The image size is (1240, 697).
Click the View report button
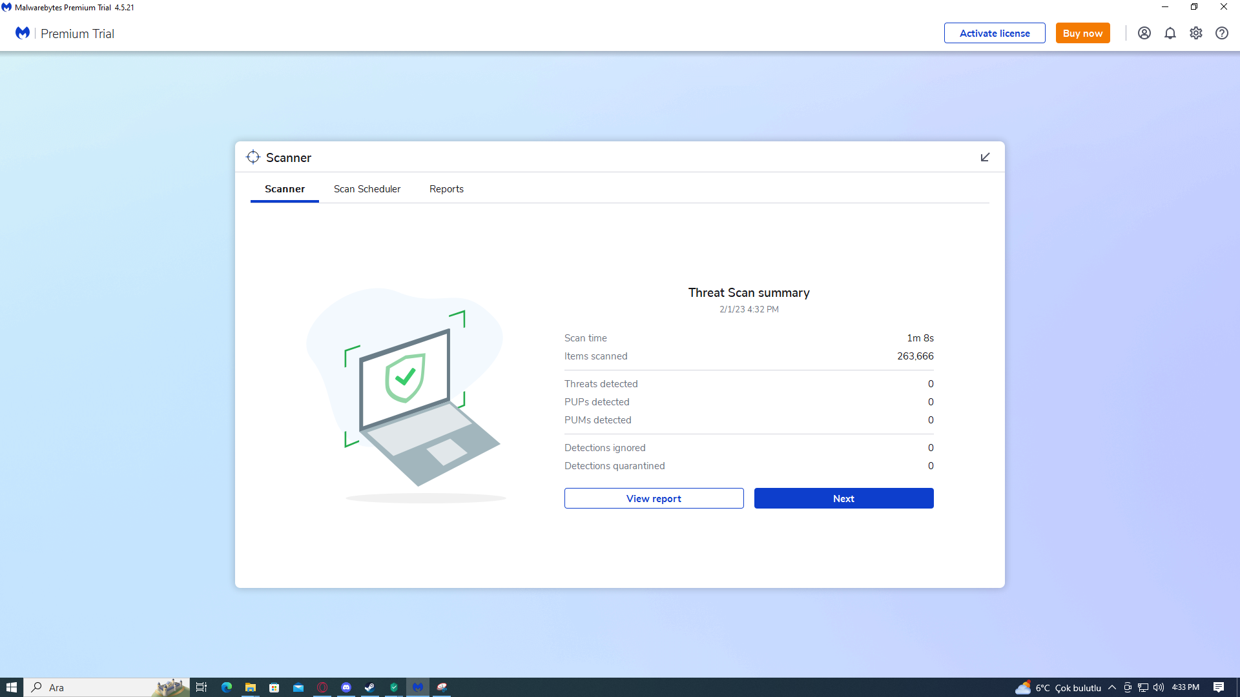click(654, 498)
